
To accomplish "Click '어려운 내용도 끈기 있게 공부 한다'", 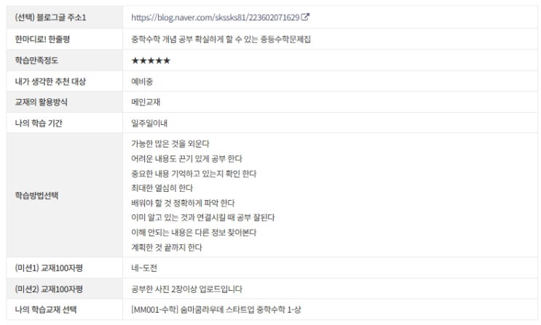I will [186, 159].
